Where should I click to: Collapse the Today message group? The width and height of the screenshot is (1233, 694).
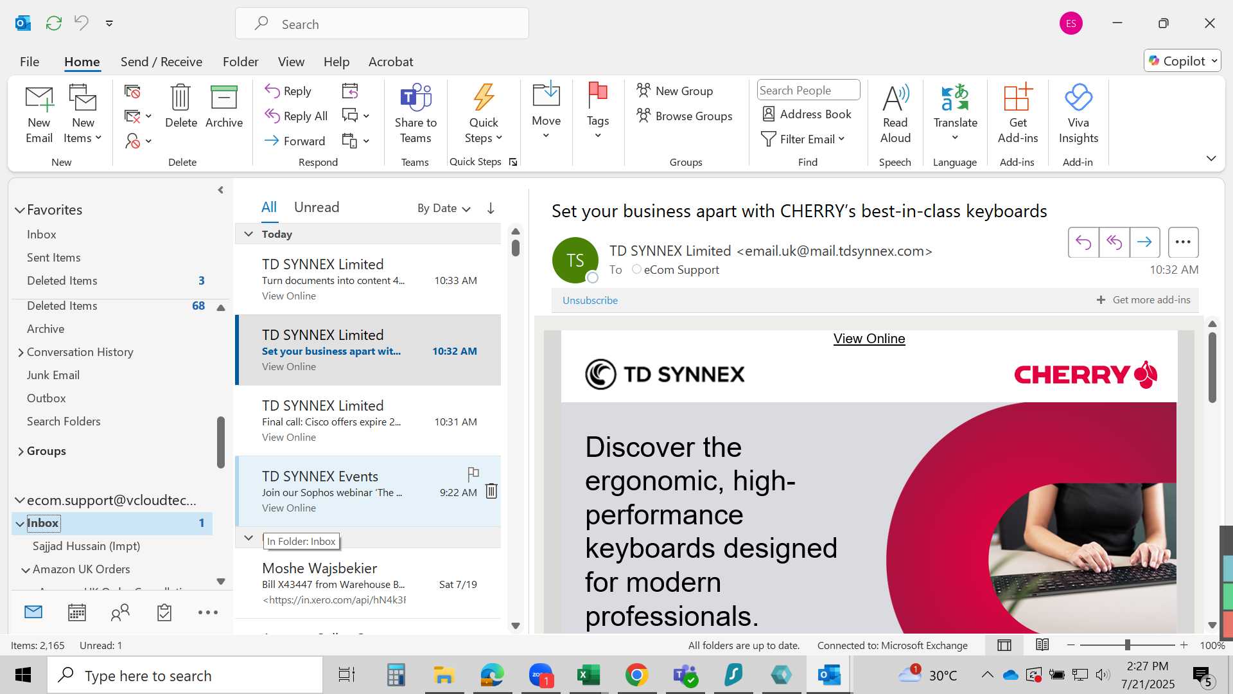click(x=249, y=234)
